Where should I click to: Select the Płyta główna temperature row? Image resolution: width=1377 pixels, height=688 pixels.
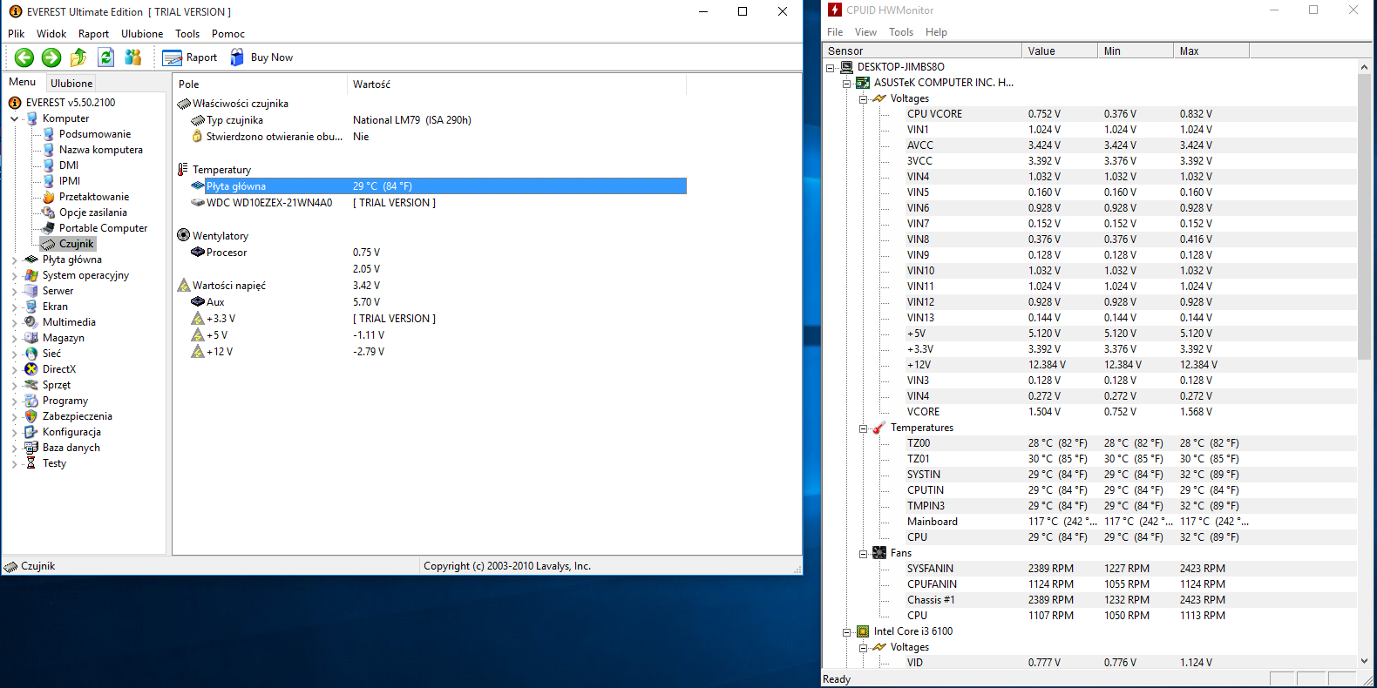click(438, 186)
